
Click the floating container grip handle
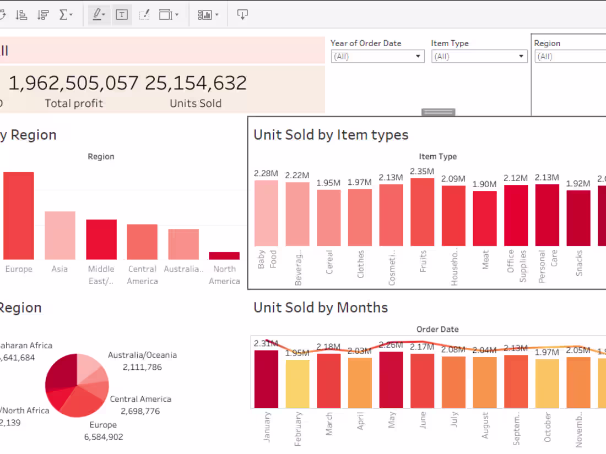[438, 112]
